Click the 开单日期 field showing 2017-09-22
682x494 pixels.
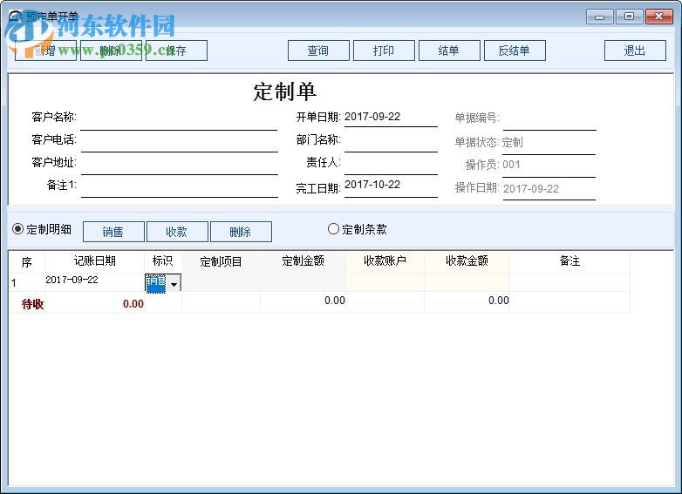[391, 118]
